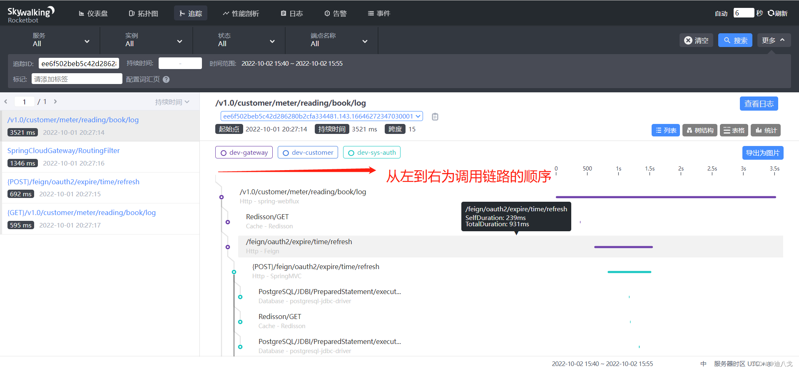Viewport: 799px width, 371px height.
Task: Edit the auto refresh seconds field
Action: pyautogui.click(x=744, y=13)
